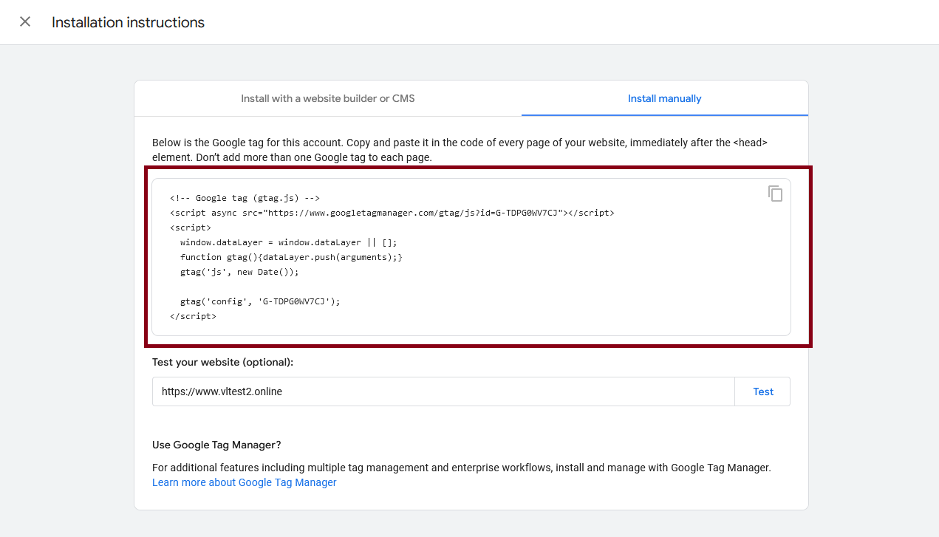
Task: Close the Installation instructions panel
Action: [25, 22]
